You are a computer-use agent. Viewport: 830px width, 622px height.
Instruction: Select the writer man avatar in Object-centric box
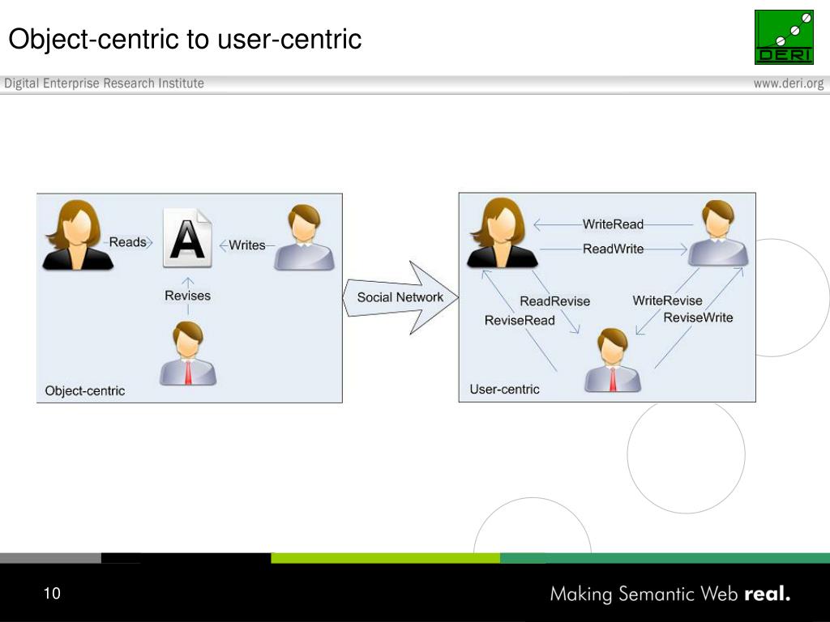click(x=304, y=237)
